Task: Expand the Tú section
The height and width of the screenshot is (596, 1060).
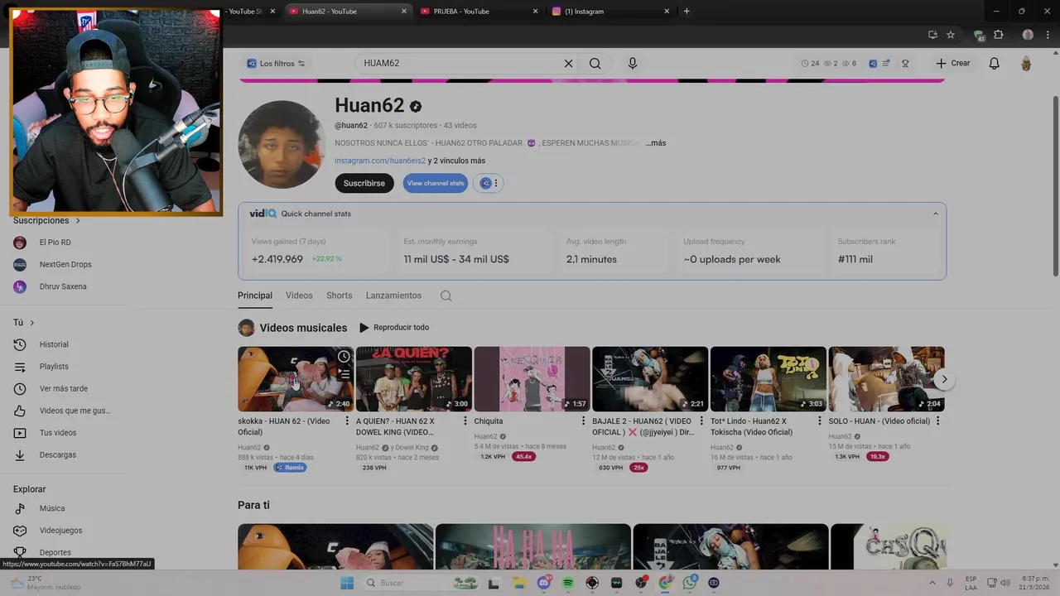Action: (x=24, y=323)
